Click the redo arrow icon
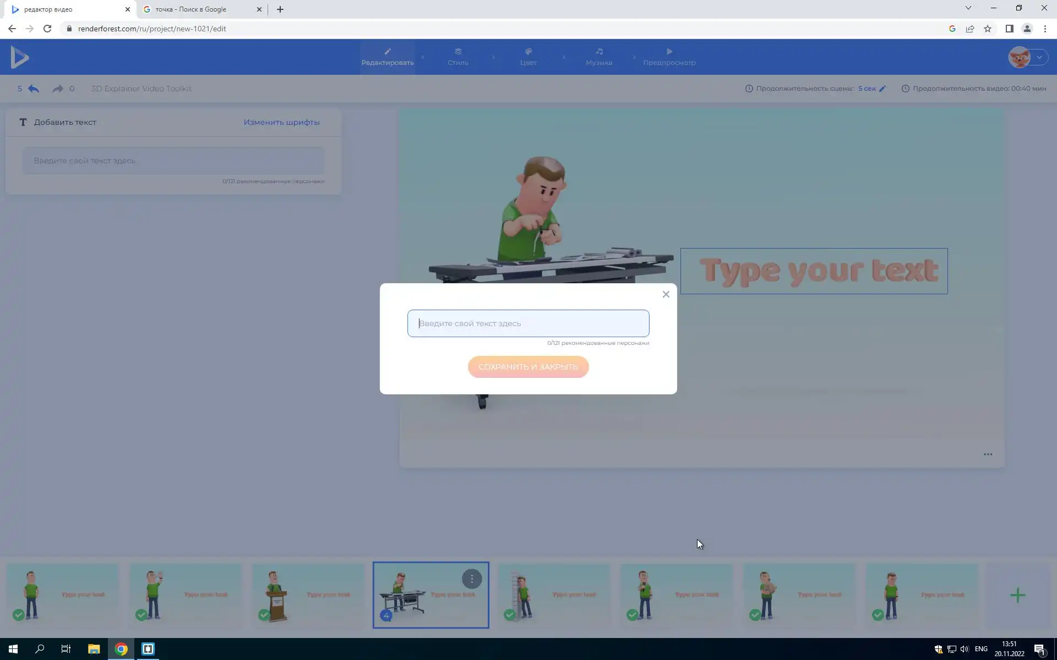This screenshot has height=660, width=1057. point(57,89)
